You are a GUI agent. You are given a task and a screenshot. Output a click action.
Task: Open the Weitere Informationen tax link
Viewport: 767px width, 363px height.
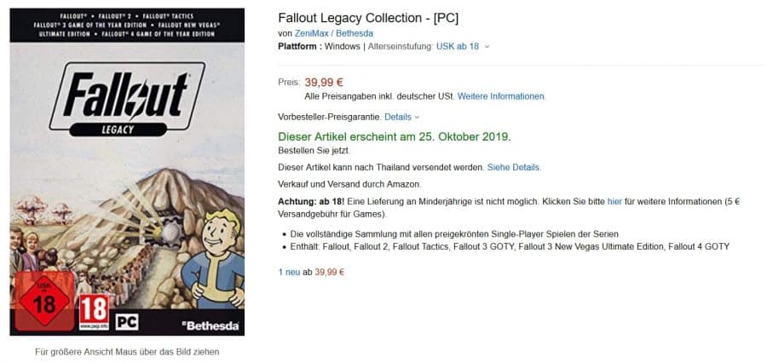(x=500, y=96)
